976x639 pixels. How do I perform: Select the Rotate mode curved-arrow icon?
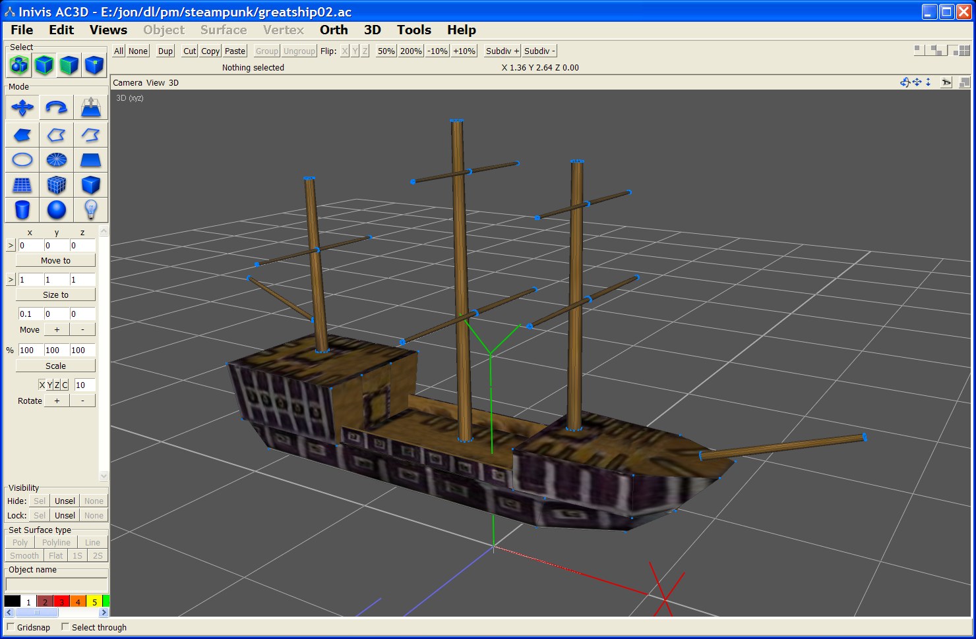pyautogui.click(x=56, y=107)
